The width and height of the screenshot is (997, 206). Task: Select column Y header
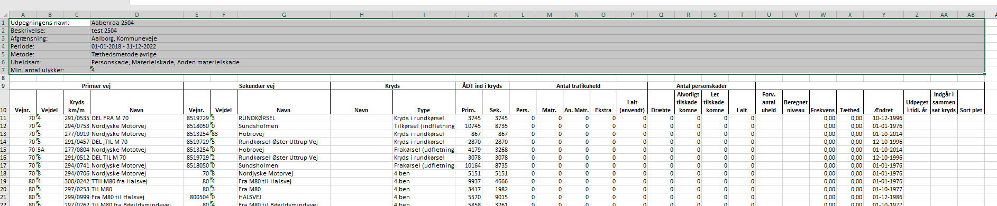(x=883, y=15)
